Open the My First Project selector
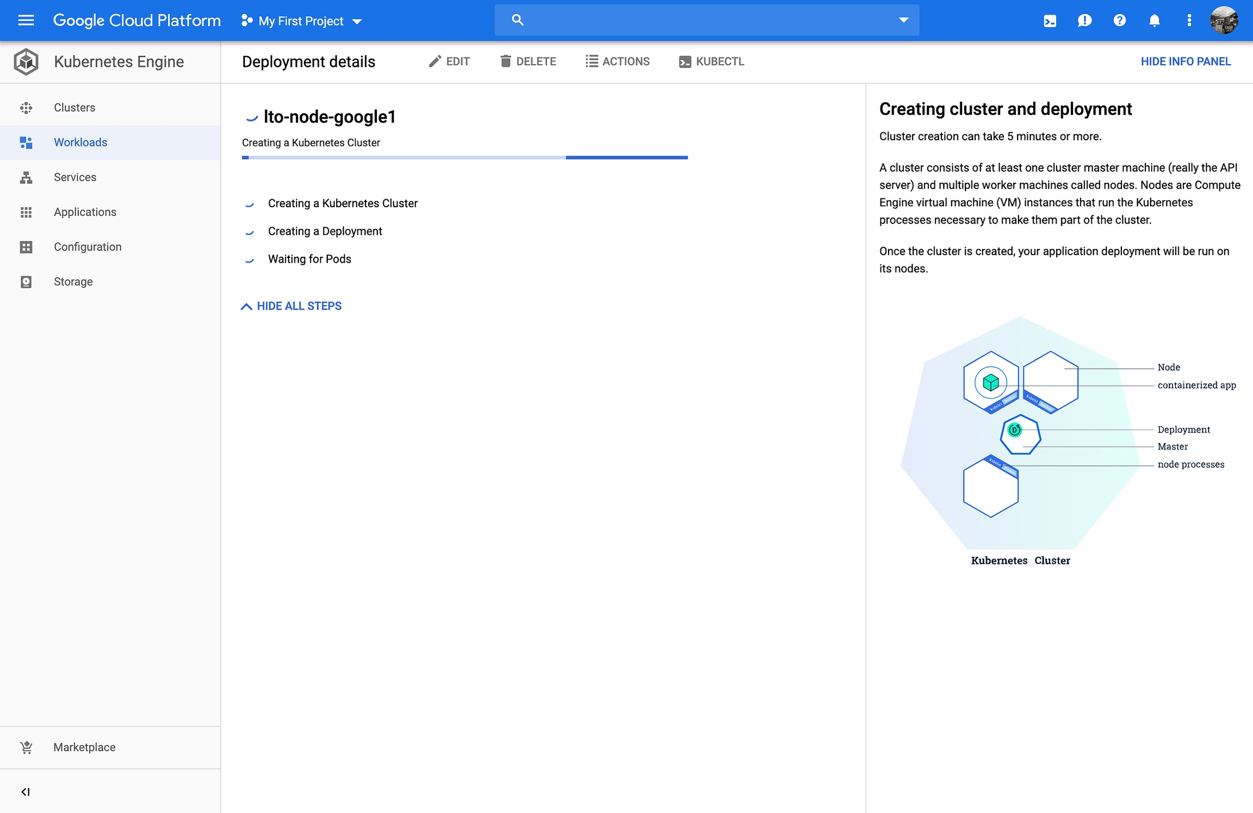Image resolution: width=1253 pixels, height=813 pixels. coord(302,21)
